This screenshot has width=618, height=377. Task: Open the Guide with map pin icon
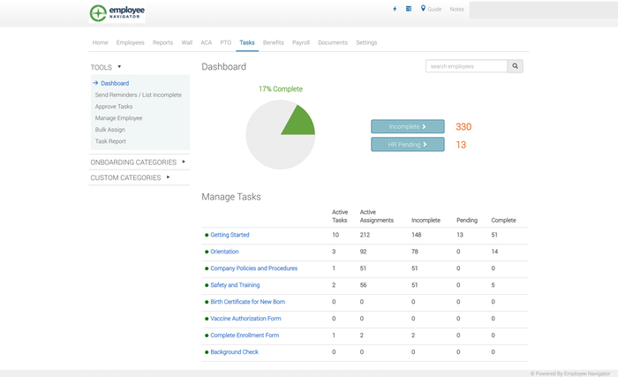431,9
